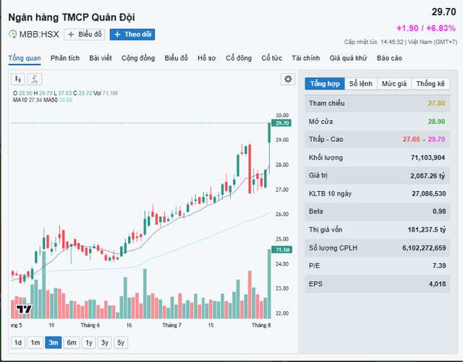This screenshot has height=362, width=463.
Task: Click the Tháng 7 date axis label
Action: pos(171,325)
